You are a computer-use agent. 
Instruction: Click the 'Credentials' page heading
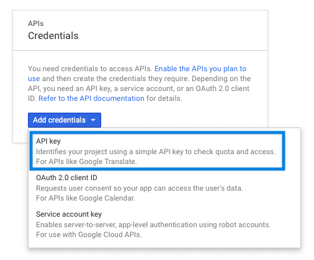click(x=53, y=36)
